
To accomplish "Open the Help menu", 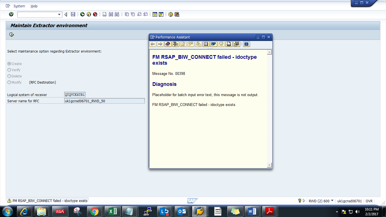I will (33, 6).
